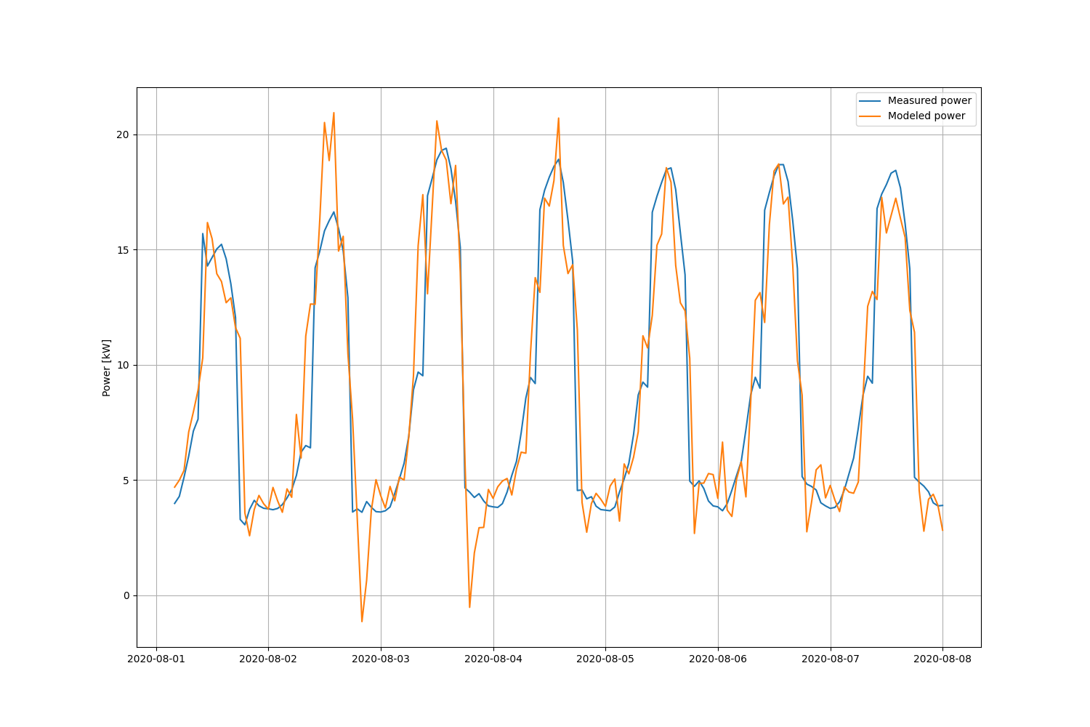Click the x-axis date 2020-08-05
The width and height of the screenshot is (1090, 727).
(x=605, y=659)
